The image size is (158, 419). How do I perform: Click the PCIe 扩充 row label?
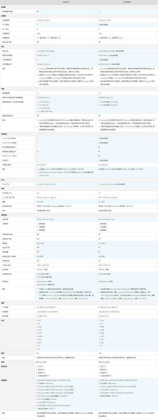click(x=5, y=184)
